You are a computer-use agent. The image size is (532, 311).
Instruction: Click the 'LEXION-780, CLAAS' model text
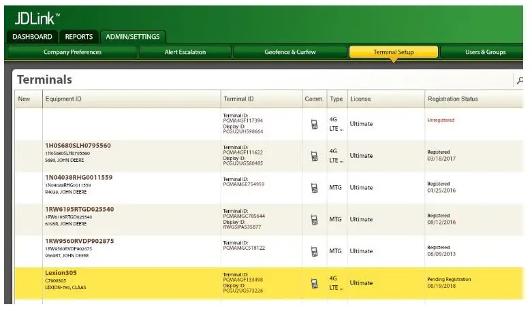tap(65, 288)
